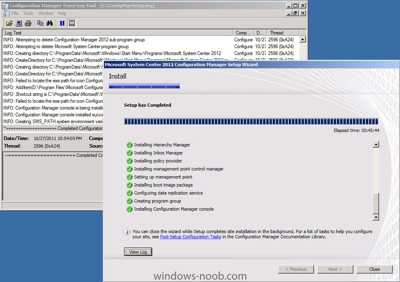
Task: Click the Install wizard step progress bar
Action: (x=145, y=86)
